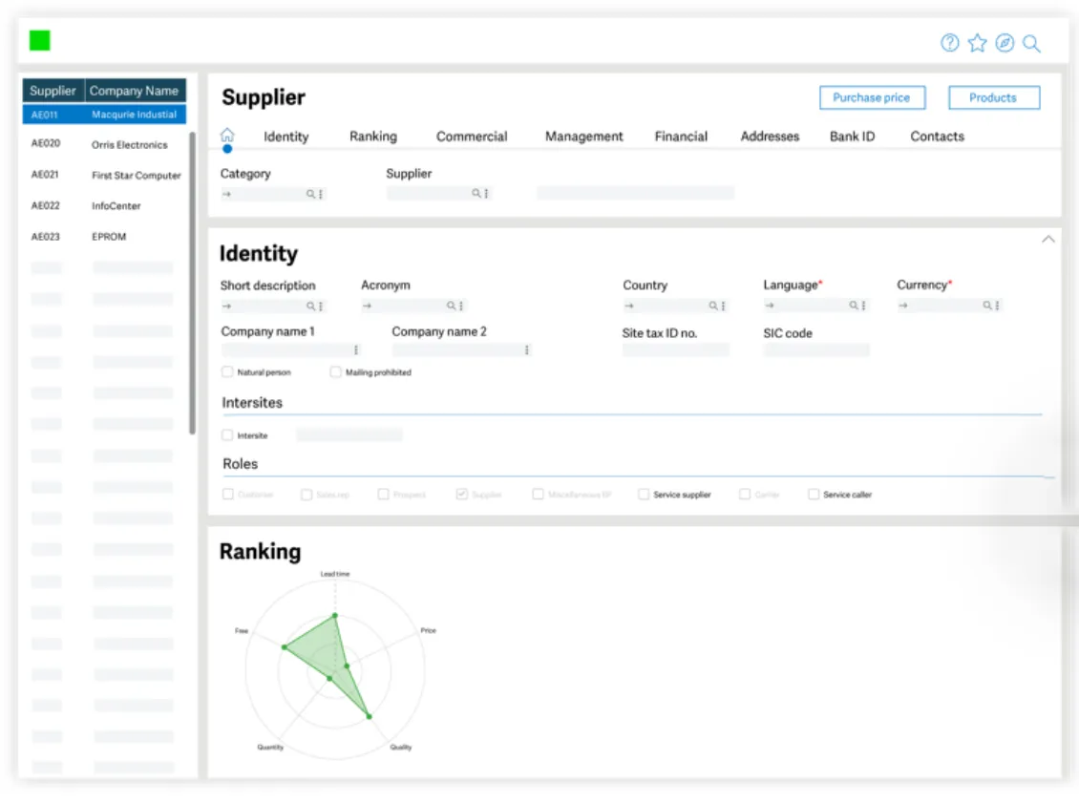This screenshot has width=1079, height=803.
Task: Enable the Mailing prohibited checkbox
Action: (335, 371)
